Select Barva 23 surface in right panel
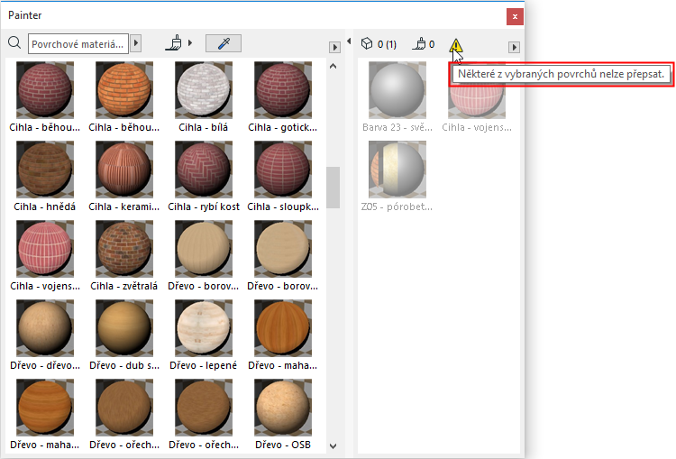 pyautogui.click(x=397, y=90)
